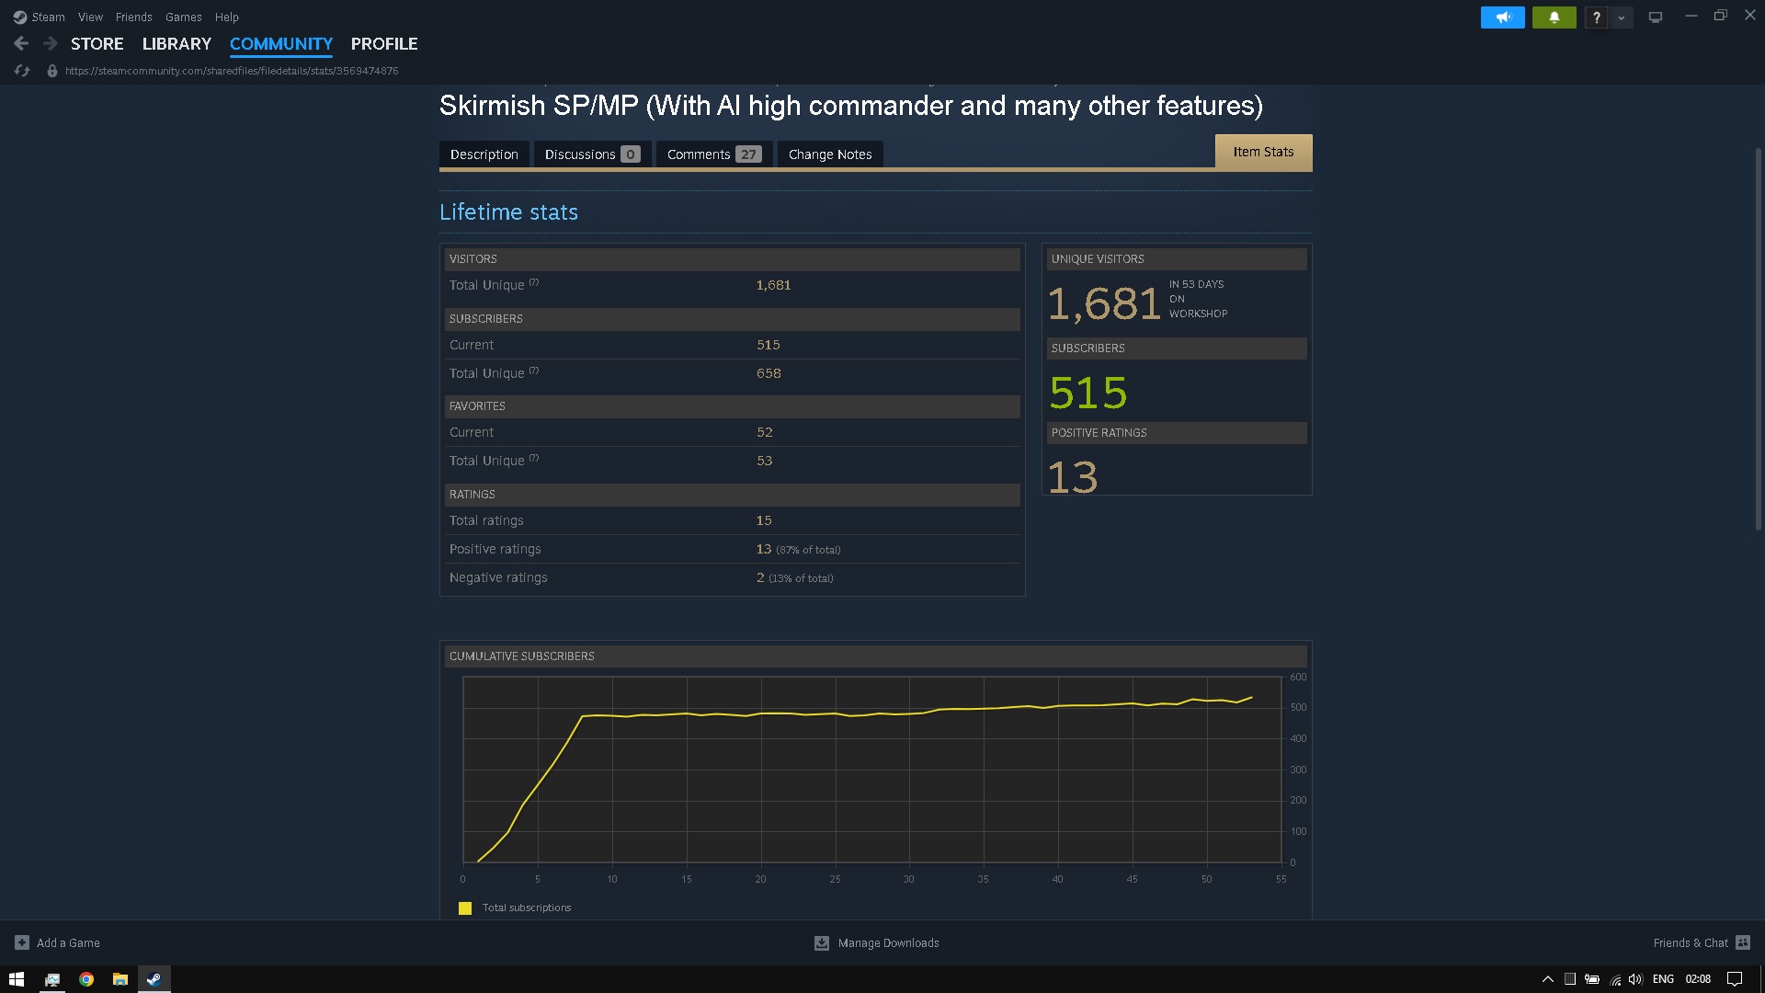Click the question mark help icon
This screenshot has width=1765, height=993.
click(1597, 17)
